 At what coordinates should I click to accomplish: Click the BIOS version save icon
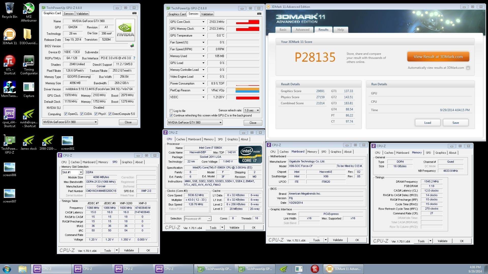(132, 46)
